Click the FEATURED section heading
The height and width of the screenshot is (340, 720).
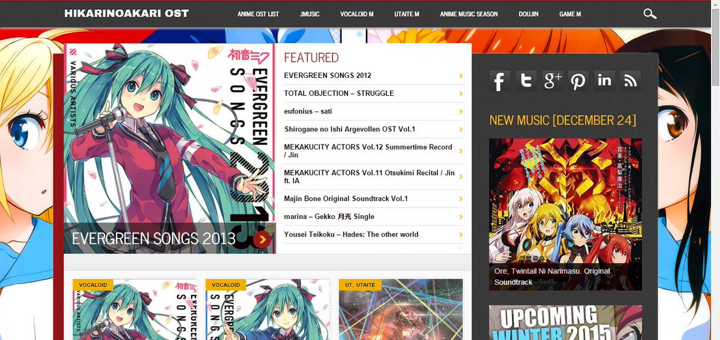[311, 58]
